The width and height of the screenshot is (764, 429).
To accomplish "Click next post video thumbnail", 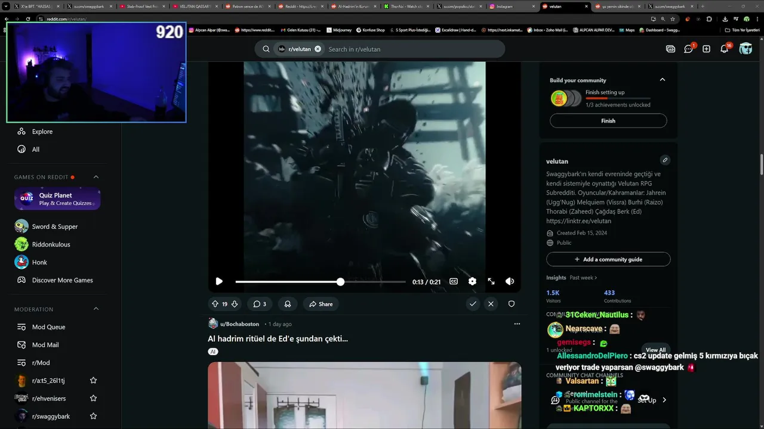I will click(364, 396).
